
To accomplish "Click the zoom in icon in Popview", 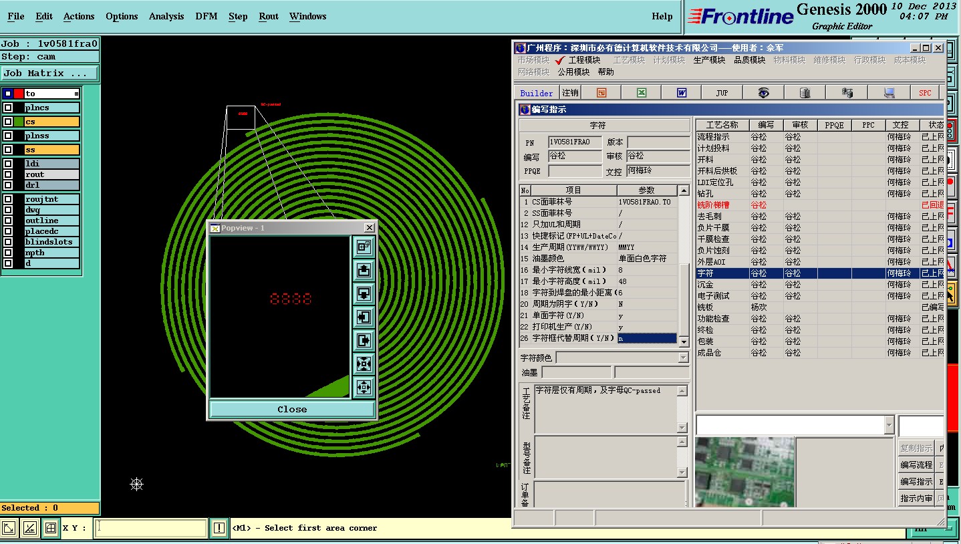I will coord(364,364).
